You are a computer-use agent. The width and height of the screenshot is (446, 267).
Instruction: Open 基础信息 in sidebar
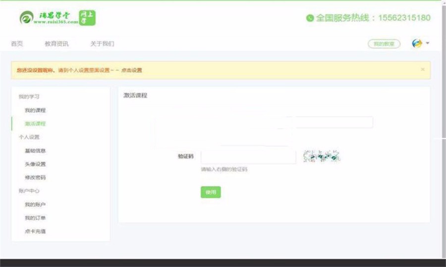35,150
